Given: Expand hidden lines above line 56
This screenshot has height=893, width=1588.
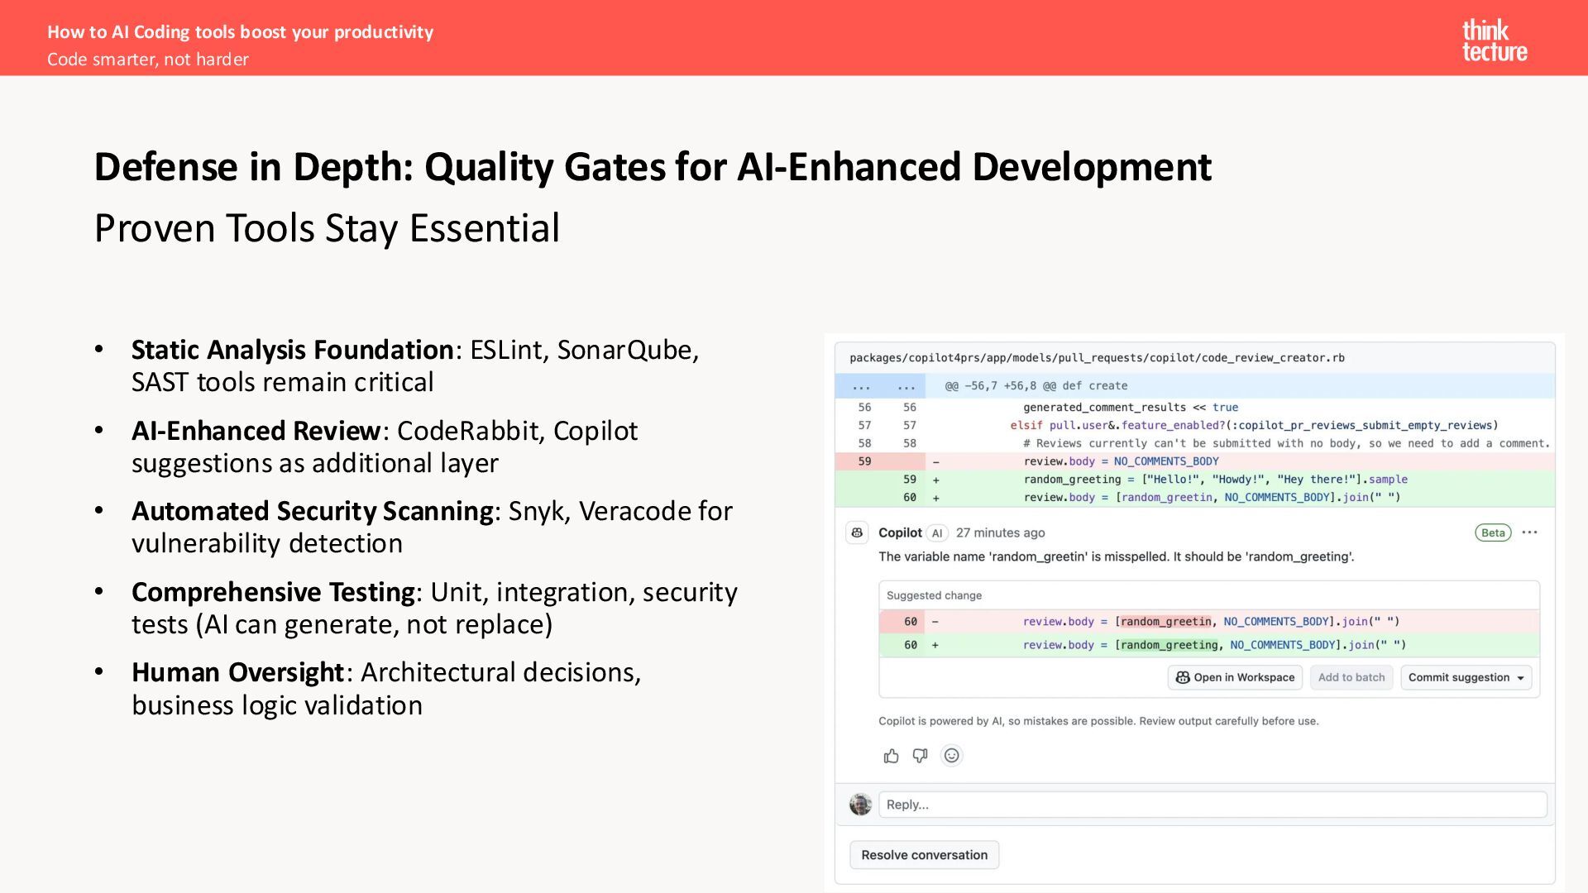Looking at the screenshot, I should tap(862, 386).
